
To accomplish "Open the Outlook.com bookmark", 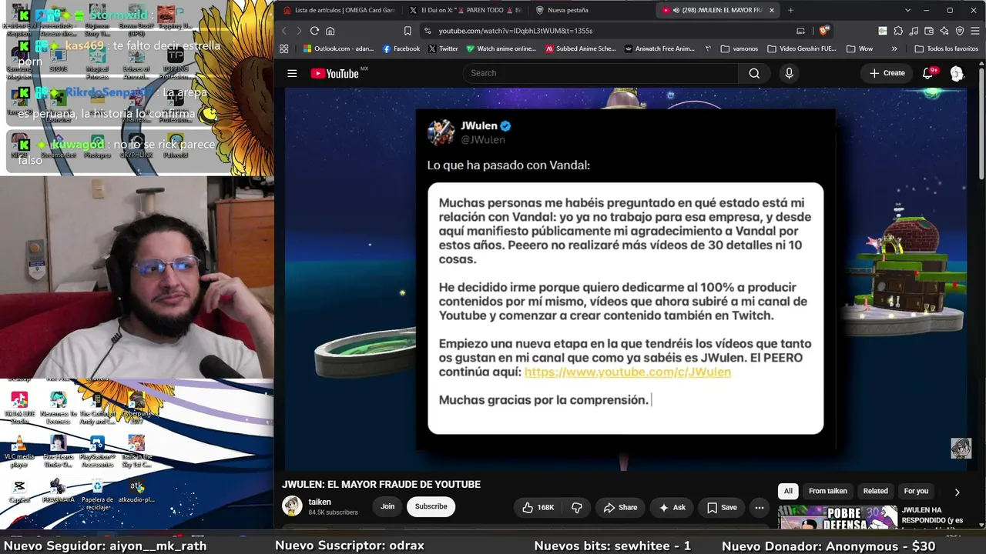I will (x=338, y=48).
